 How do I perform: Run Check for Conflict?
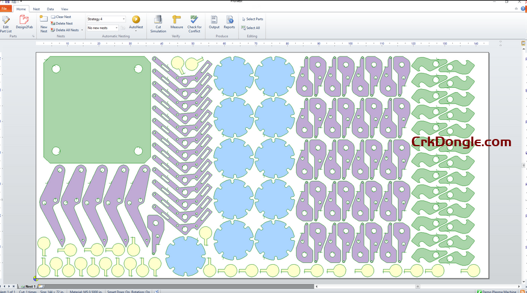click(194, 23)
